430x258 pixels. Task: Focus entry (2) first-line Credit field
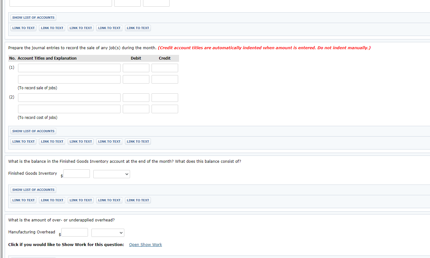pyautogui.click(x=165, y=98)
